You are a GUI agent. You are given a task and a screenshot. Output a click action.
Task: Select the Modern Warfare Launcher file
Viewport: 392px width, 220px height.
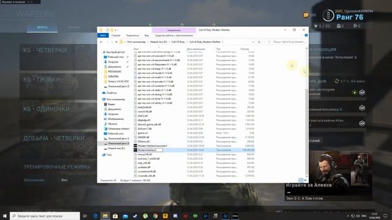[x=152, y=145]
